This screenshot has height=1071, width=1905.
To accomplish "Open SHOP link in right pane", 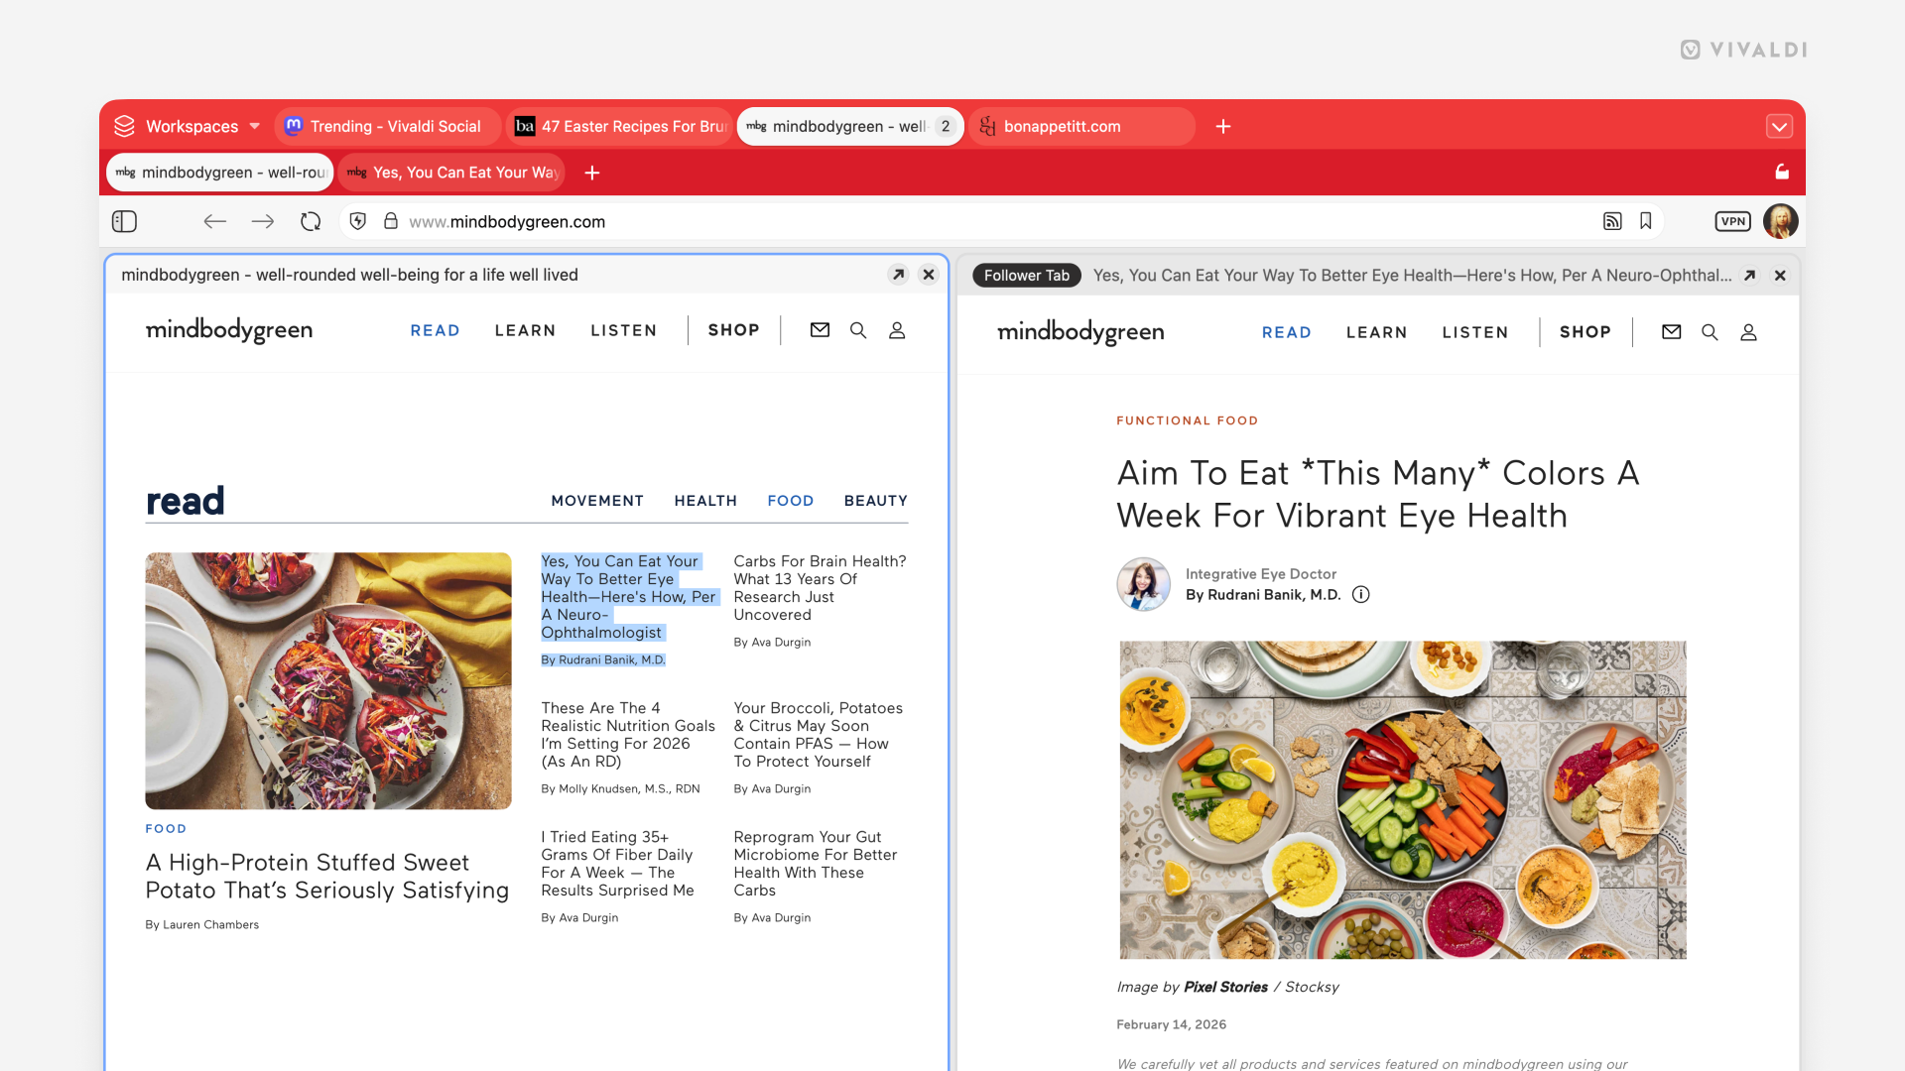I will [1585, 332].
